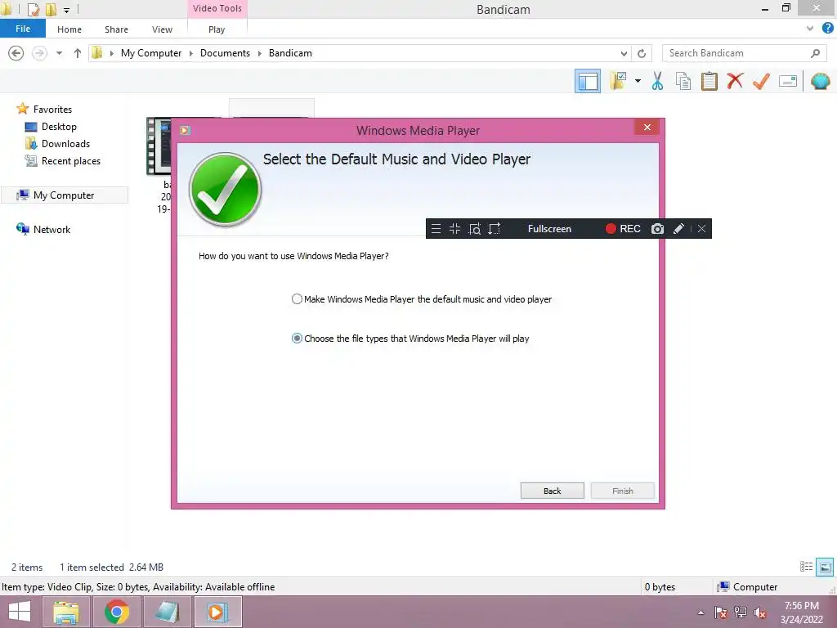Open the folder options toolbar icon
This screenshot has height=628, width=837.
[618, 81]
